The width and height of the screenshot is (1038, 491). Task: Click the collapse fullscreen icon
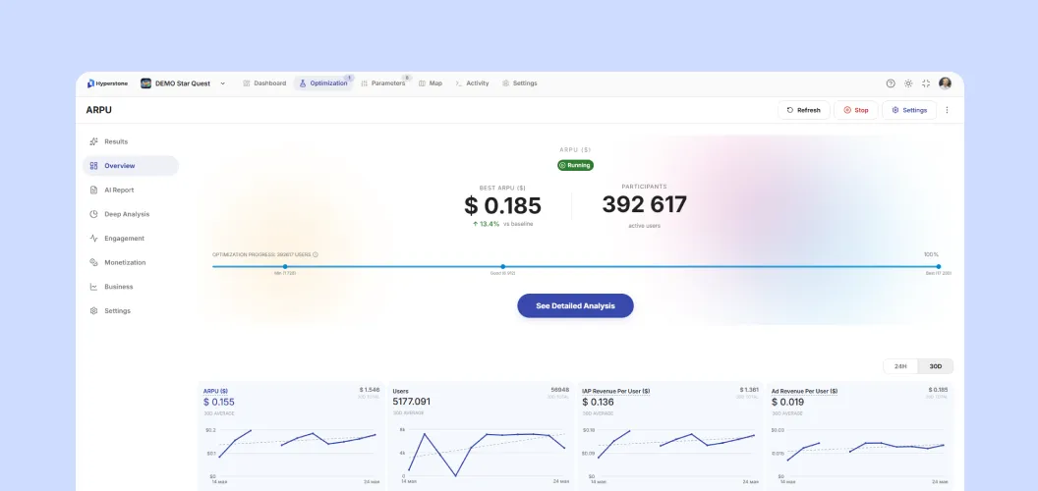(x=926, y=83)
